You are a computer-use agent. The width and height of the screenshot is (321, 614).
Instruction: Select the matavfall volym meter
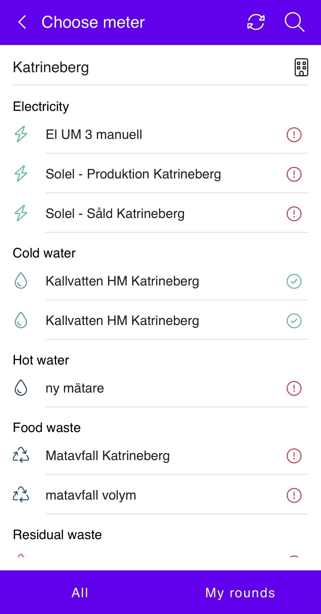(x=91, y=495)
